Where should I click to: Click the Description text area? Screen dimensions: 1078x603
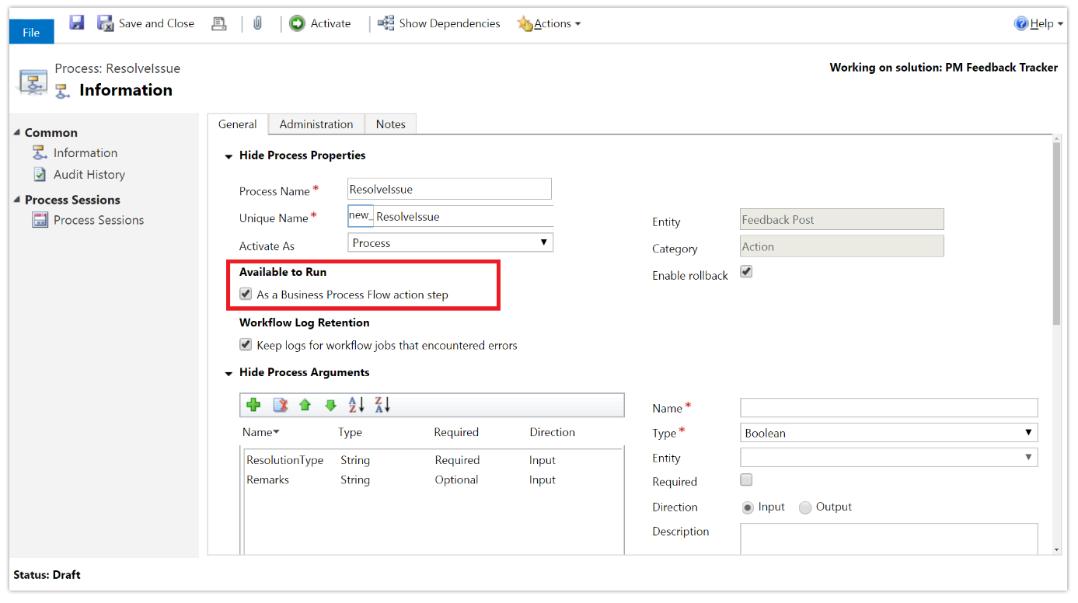pos(888,539)
